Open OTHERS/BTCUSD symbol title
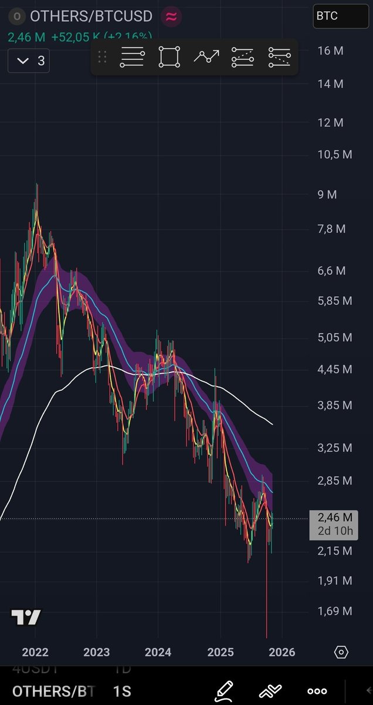 (x=91, y=16)
